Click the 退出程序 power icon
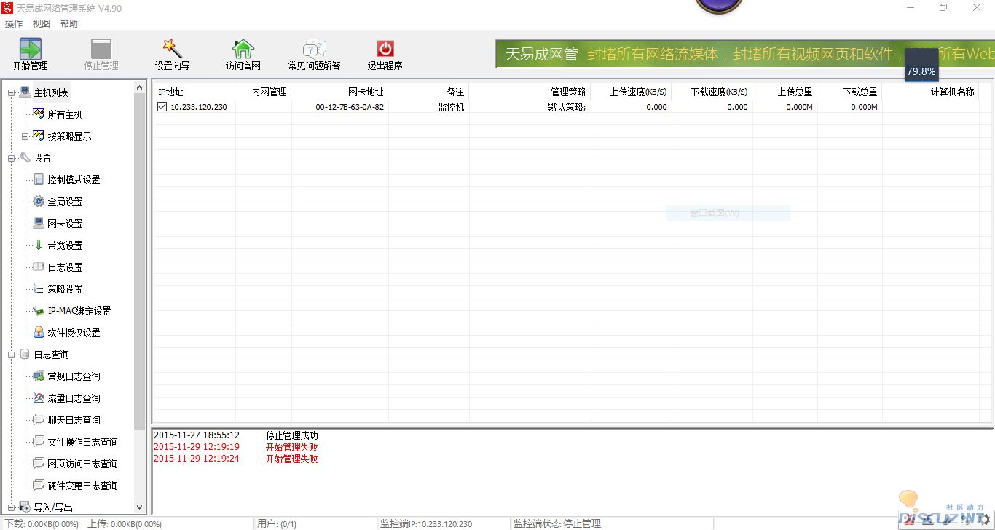 pyautogui.click(x=385, y=50)
